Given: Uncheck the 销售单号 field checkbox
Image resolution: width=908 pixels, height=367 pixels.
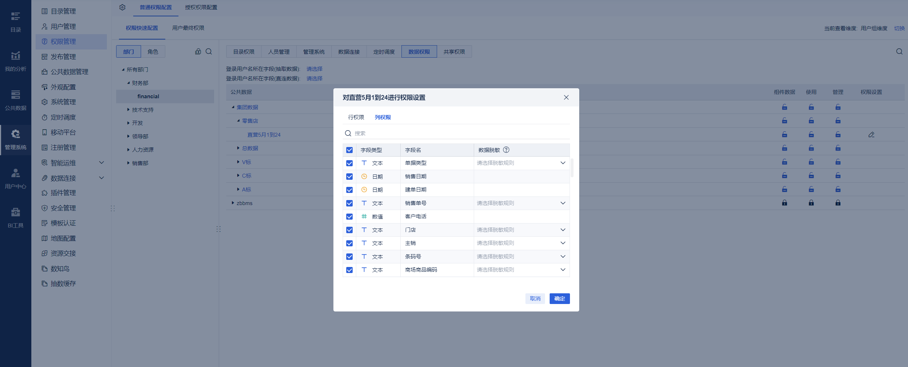Looking at the screenshot, I should [349, 203].
